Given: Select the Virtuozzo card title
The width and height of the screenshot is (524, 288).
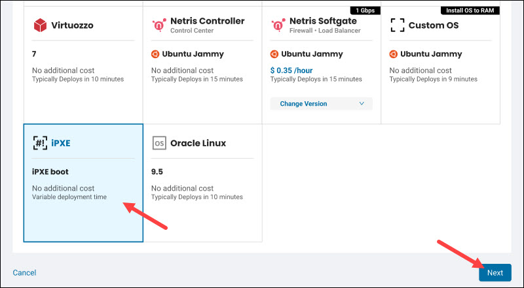Looking at the screenshot, I should [x=72, y=25].
